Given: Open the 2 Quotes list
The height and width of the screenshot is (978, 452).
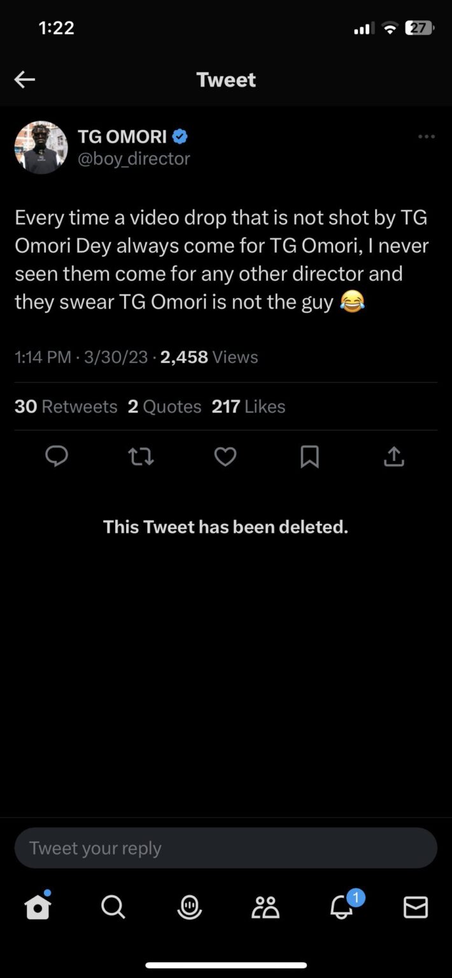Looking at the screenshot, I should 164,406.
